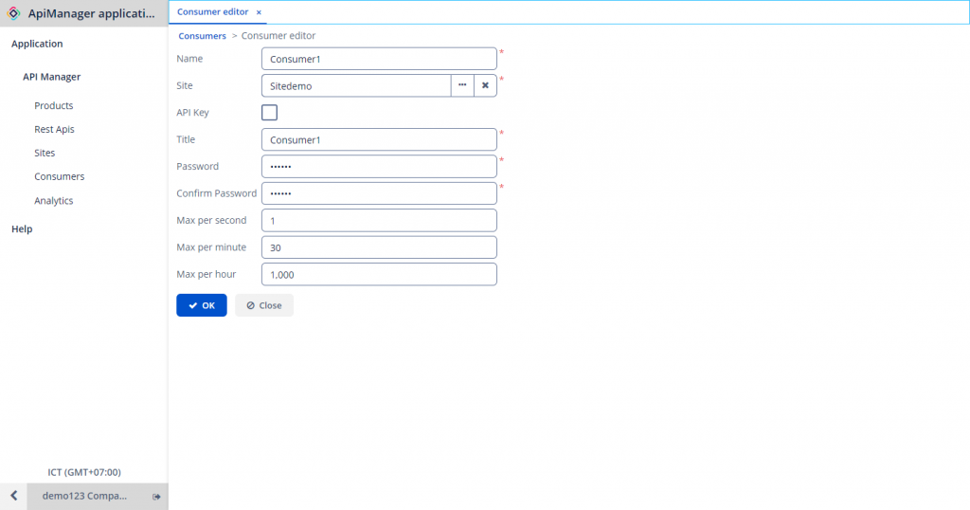Select Analytics in the sidebar
The height and width of the screenshot is (510, 970).
click(54, 201)
